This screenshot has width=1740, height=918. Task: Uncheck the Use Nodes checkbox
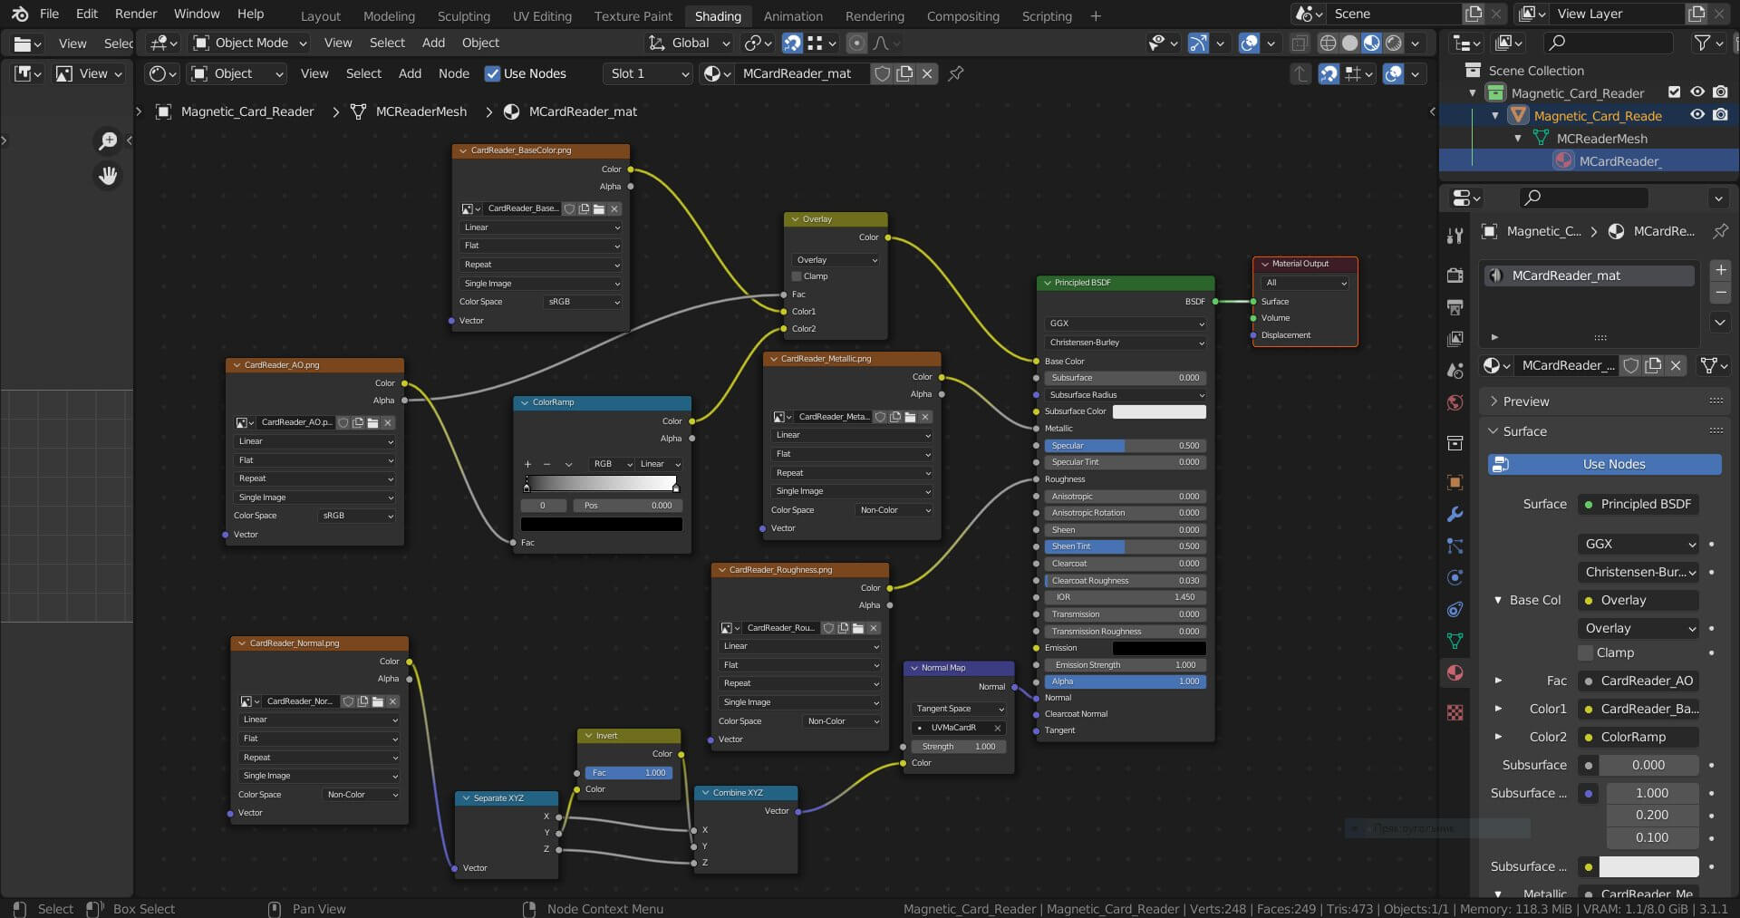click(x=492, y=73)
